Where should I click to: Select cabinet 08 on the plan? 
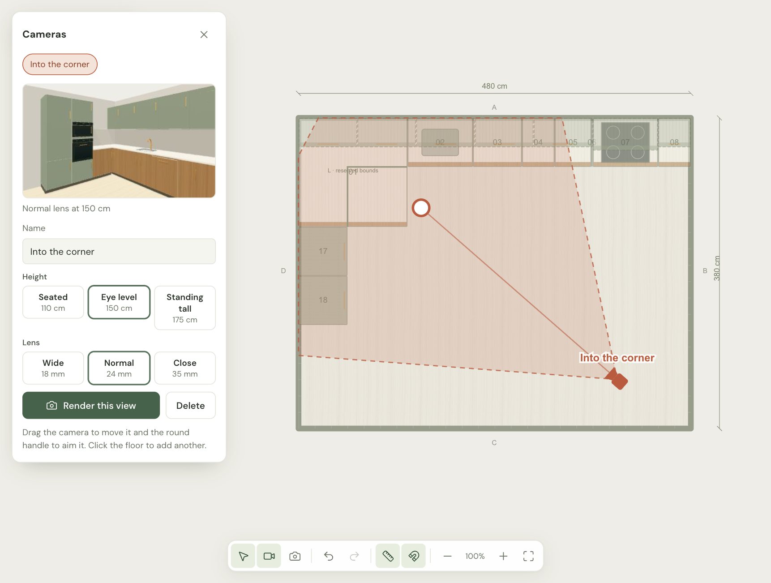[674, 142]
